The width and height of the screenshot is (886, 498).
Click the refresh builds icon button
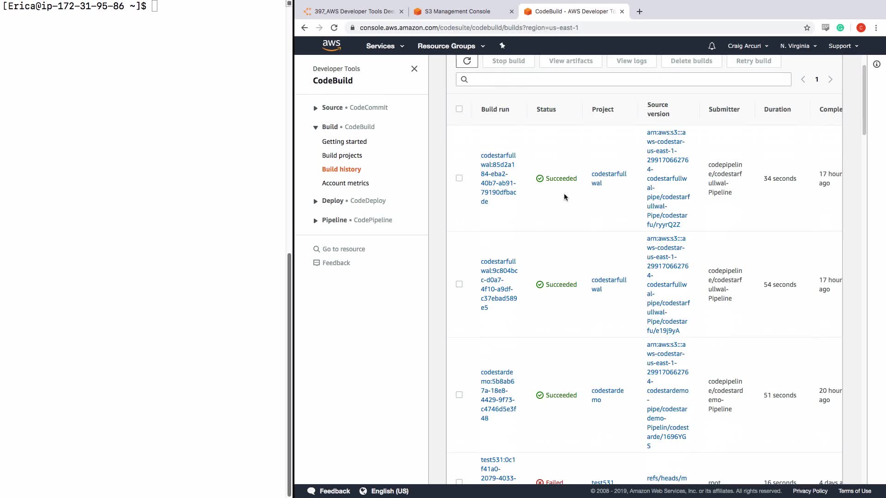click(x=467, y=61)
